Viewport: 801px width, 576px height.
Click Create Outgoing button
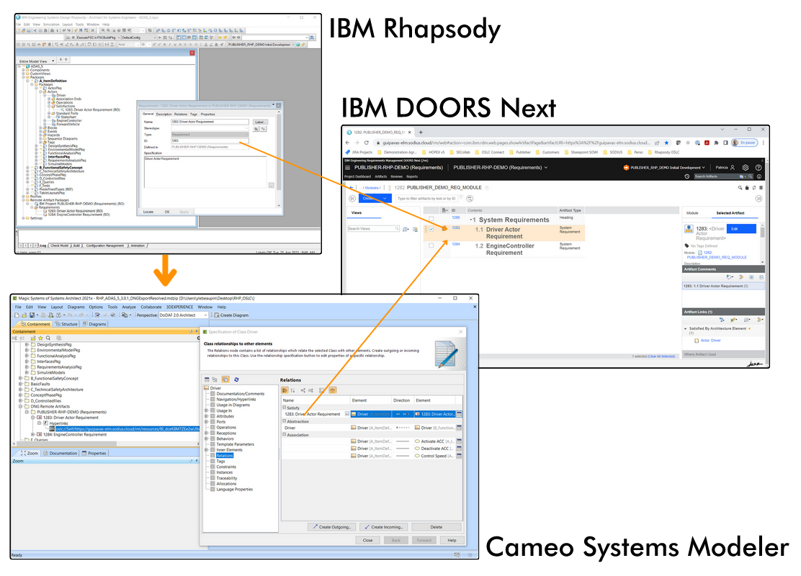pos(331,527)
